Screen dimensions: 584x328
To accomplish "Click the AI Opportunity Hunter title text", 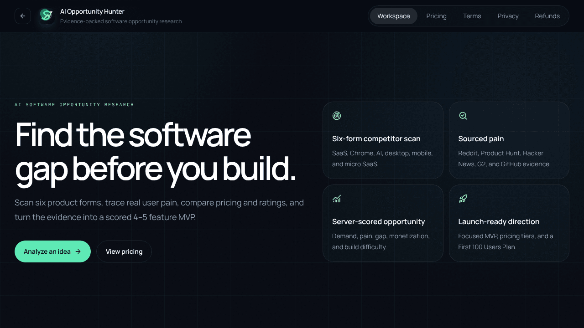I will pyautogui.click(x=92, y=11).
